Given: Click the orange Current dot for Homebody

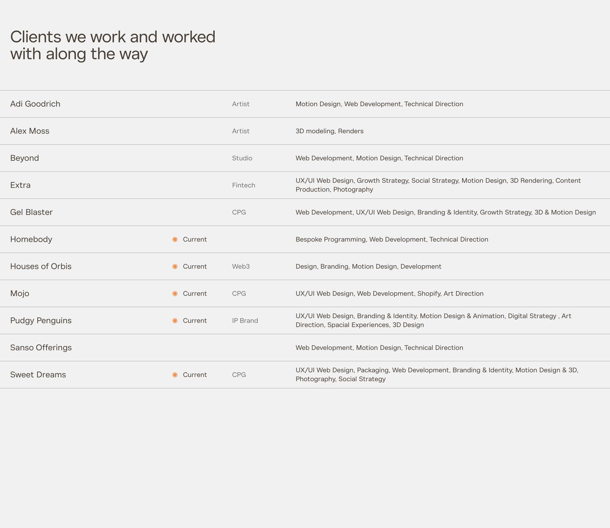Looking at the screenshot, I should [x=175, y=239].
